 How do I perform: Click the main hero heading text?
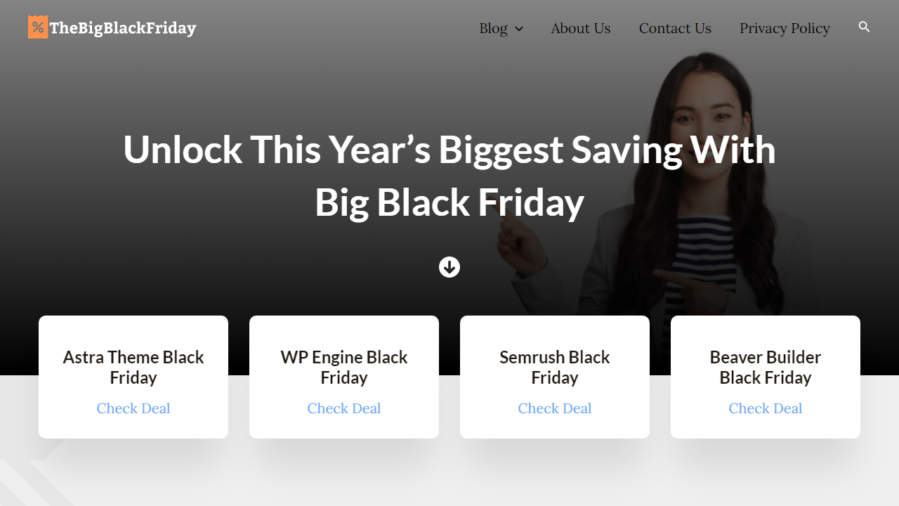pos(449,176)
